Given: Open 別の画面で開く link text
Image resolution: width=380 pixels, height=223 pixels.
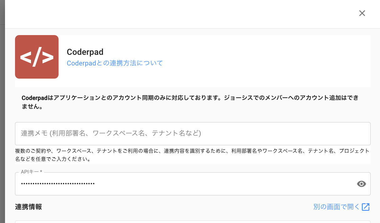Looking at the screenshot, I should 336,207.
